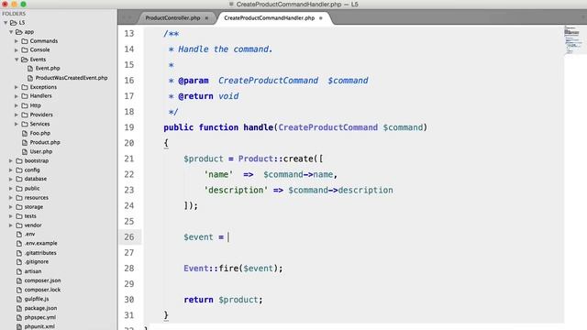The height and width of the screenshot is (330, 587).
Task: Click the Console folder icon
Action: point(25,50)
